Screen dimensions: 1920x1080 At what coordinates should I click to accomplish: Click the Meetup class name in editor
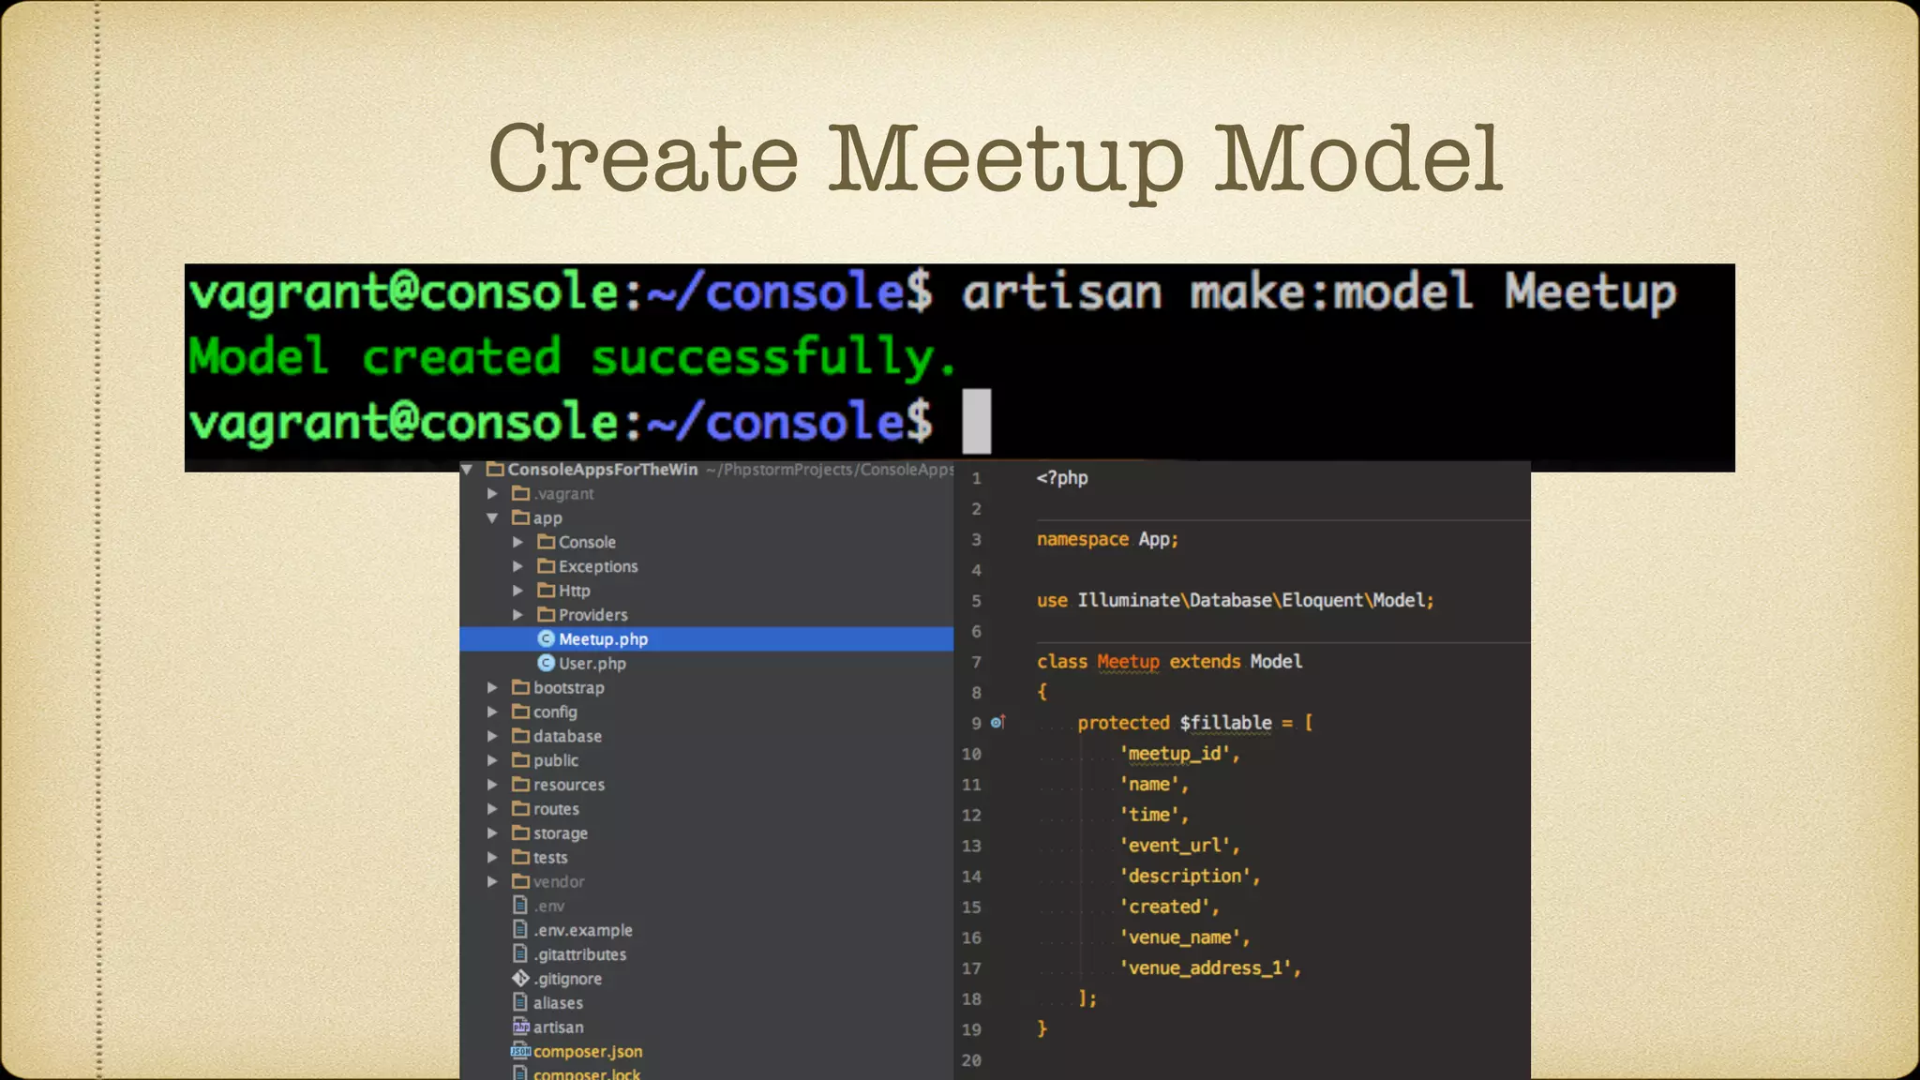coord(1129,662)
